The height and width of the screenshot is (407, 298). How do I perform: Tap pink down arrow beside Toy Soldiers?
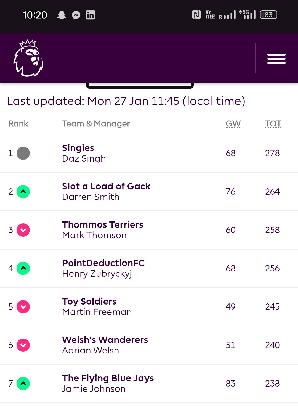(x=23, y=307)
